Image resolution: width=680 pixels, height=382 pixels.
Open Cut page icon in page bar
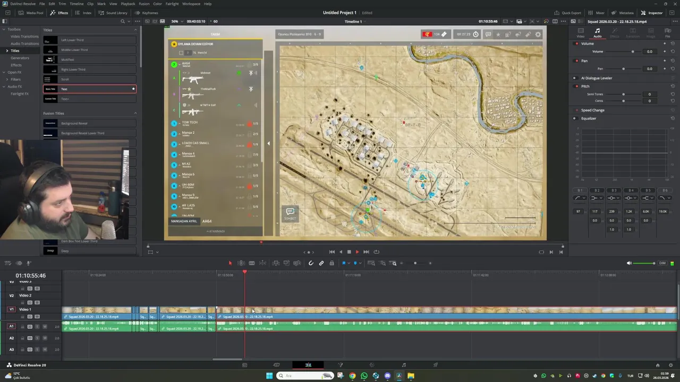tap(276, 365)
